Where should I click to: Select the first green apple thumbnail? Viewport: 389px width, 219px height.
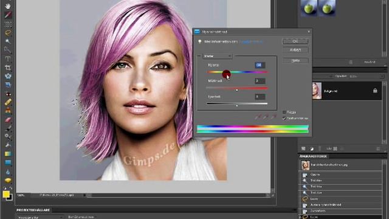point(308,8)
